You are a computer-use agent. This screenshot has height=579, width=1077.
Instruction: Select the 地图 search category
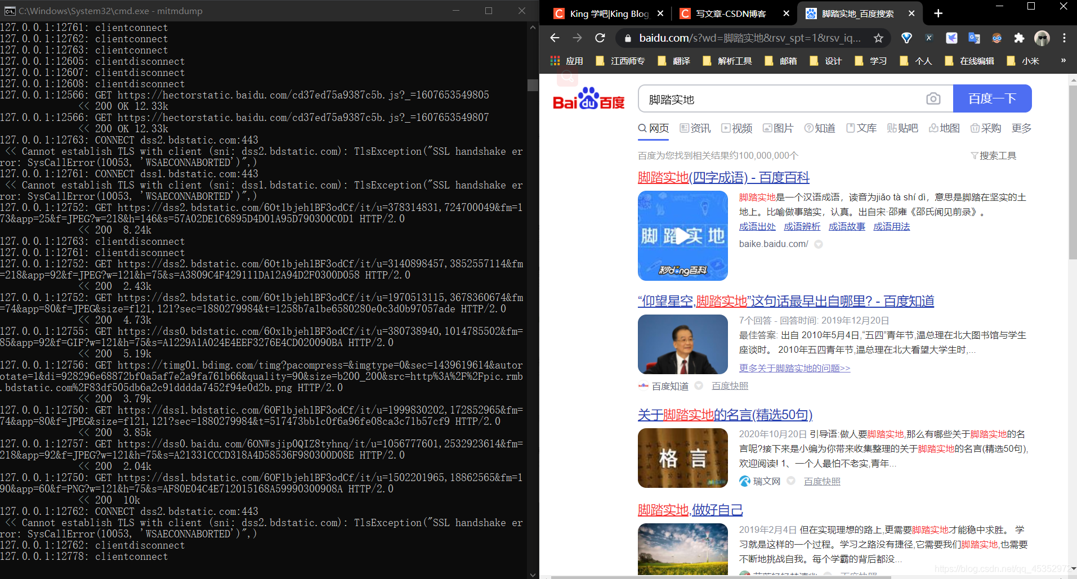pyautogui.click(x=944, y=128)
